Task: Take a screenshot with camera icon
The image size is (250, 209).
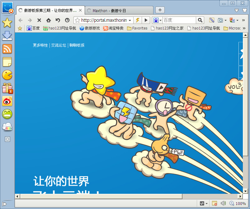Action: click(x=220, y=20)
